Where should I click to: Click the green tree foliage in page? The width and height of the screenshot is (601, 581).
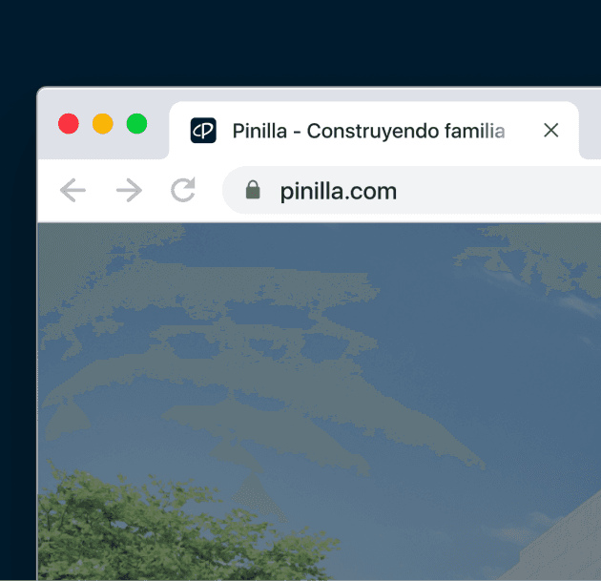[154, 532]
